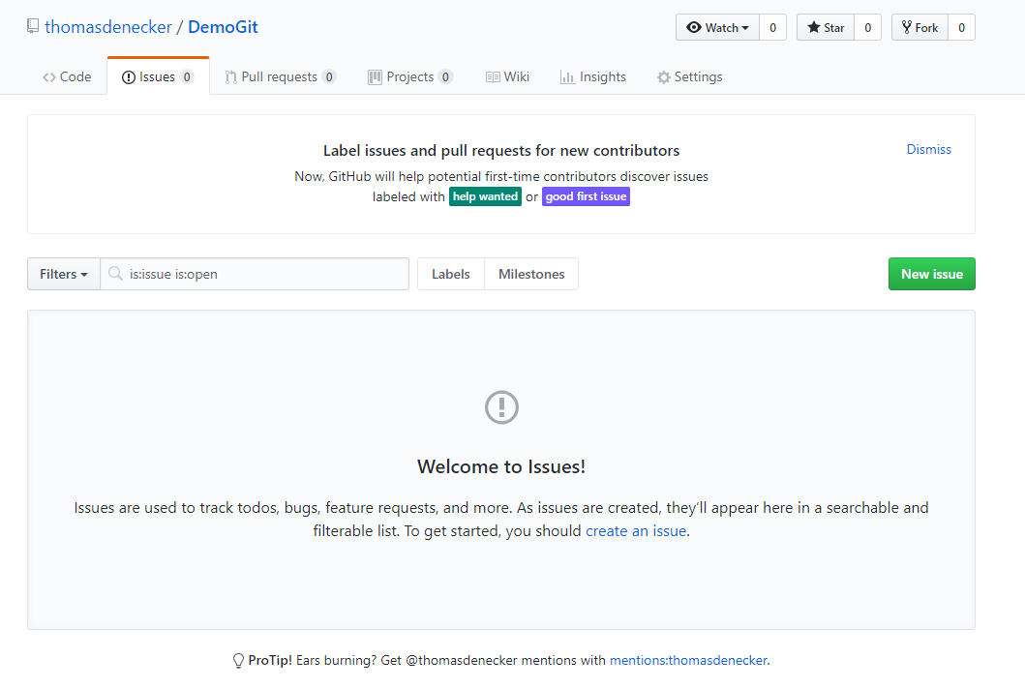1025x688 pixels.
Task: Click the ProTip lightbulb icon
Action: pos(239,661)
